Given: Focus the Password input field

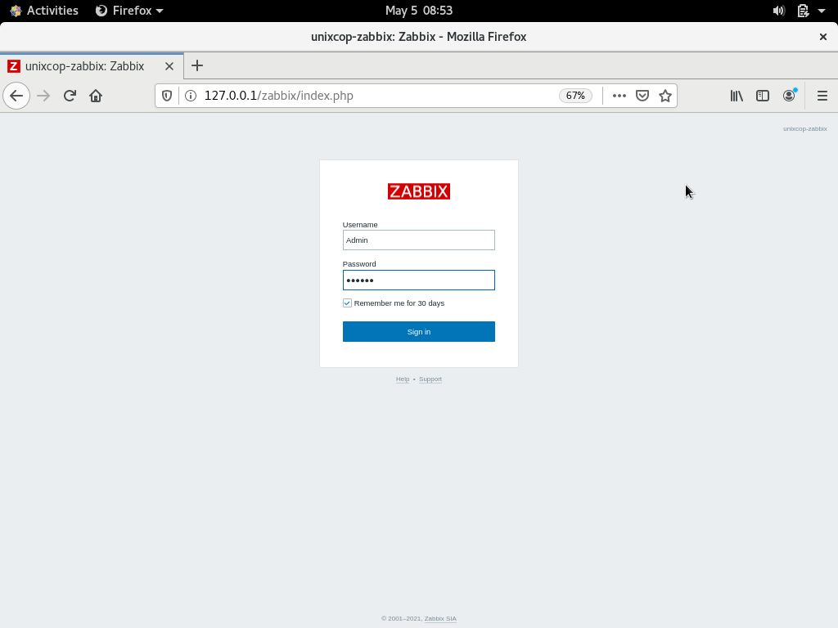Looking at the screenshot, I should pos(418,280).
